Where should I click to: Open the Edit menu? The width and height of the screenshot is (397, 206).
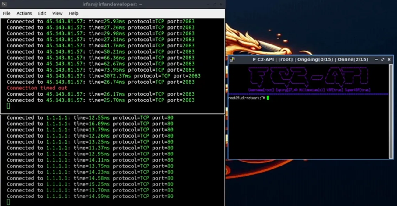pyautogui.click(x=42, y=13)
